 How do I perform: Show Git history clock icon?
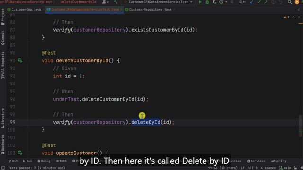(273, 2)
